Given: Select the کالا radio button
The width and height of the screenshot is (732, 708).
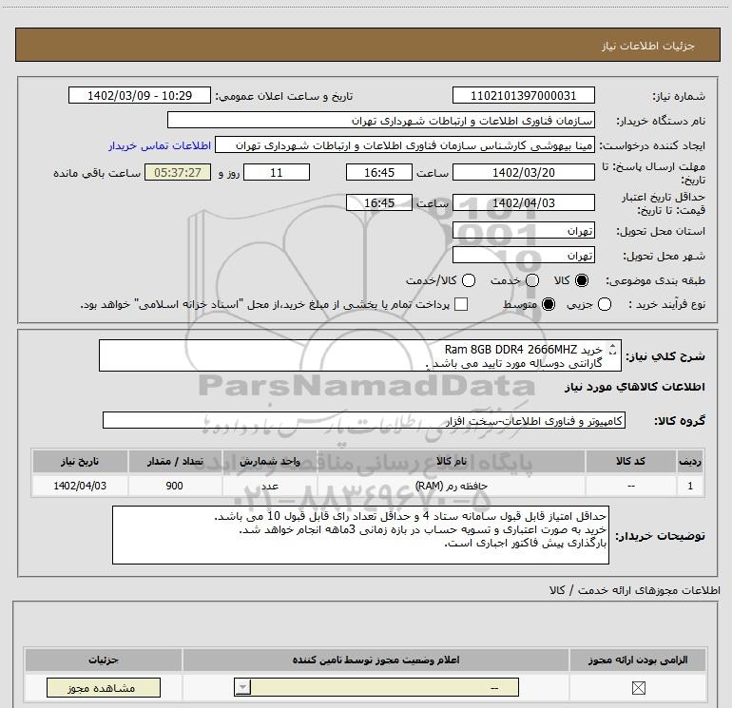Looking at the screenshot, I should 582,280.
